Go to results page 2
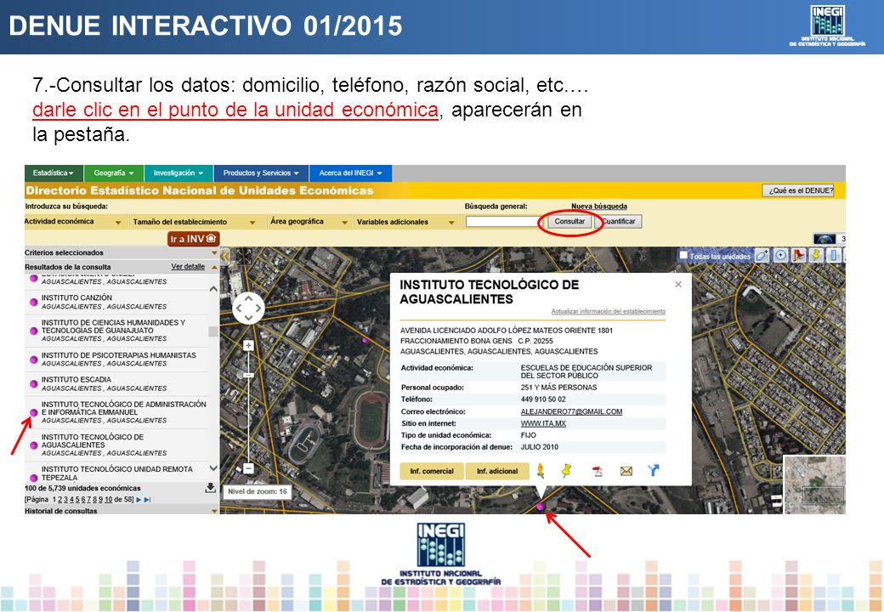The width and height of the screenshot is (884, 612). tap(60, 500)
